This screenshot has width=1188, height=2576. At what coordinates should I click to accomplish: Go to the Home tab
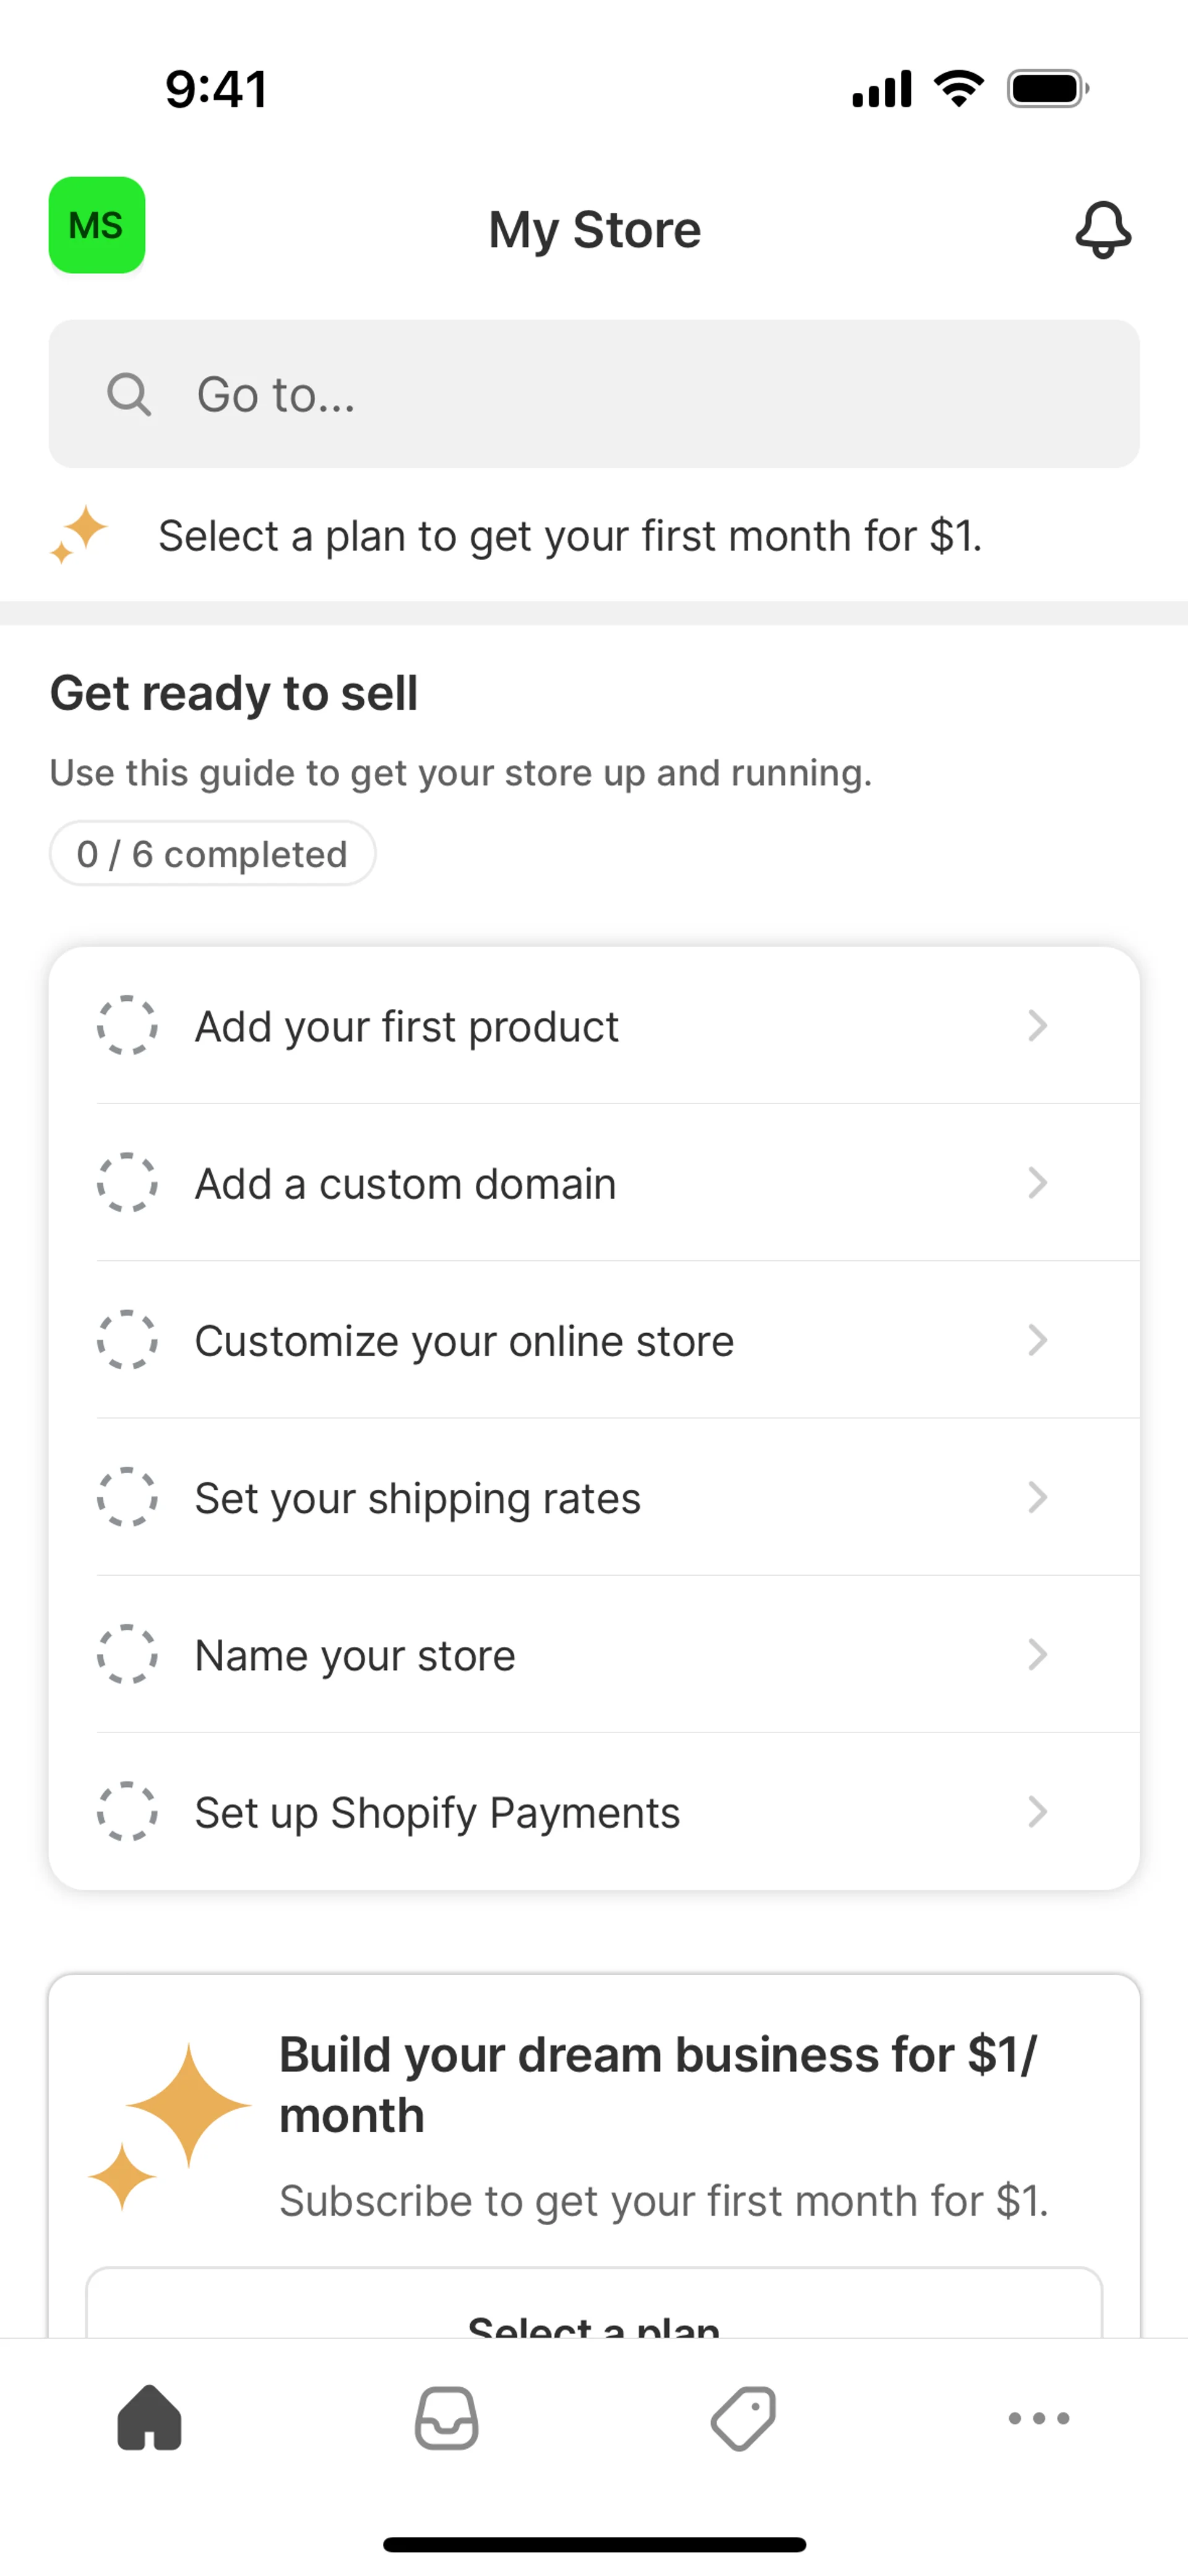point(149,2418)
